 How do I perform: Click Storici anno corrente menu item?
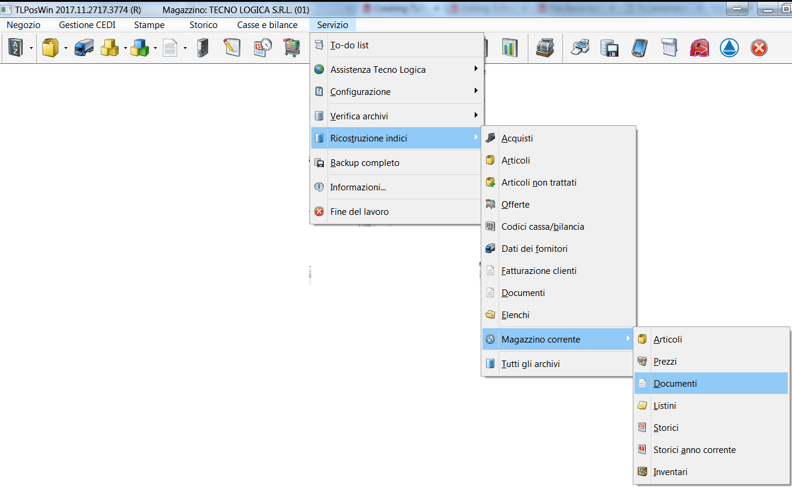(x=694, y=450)
